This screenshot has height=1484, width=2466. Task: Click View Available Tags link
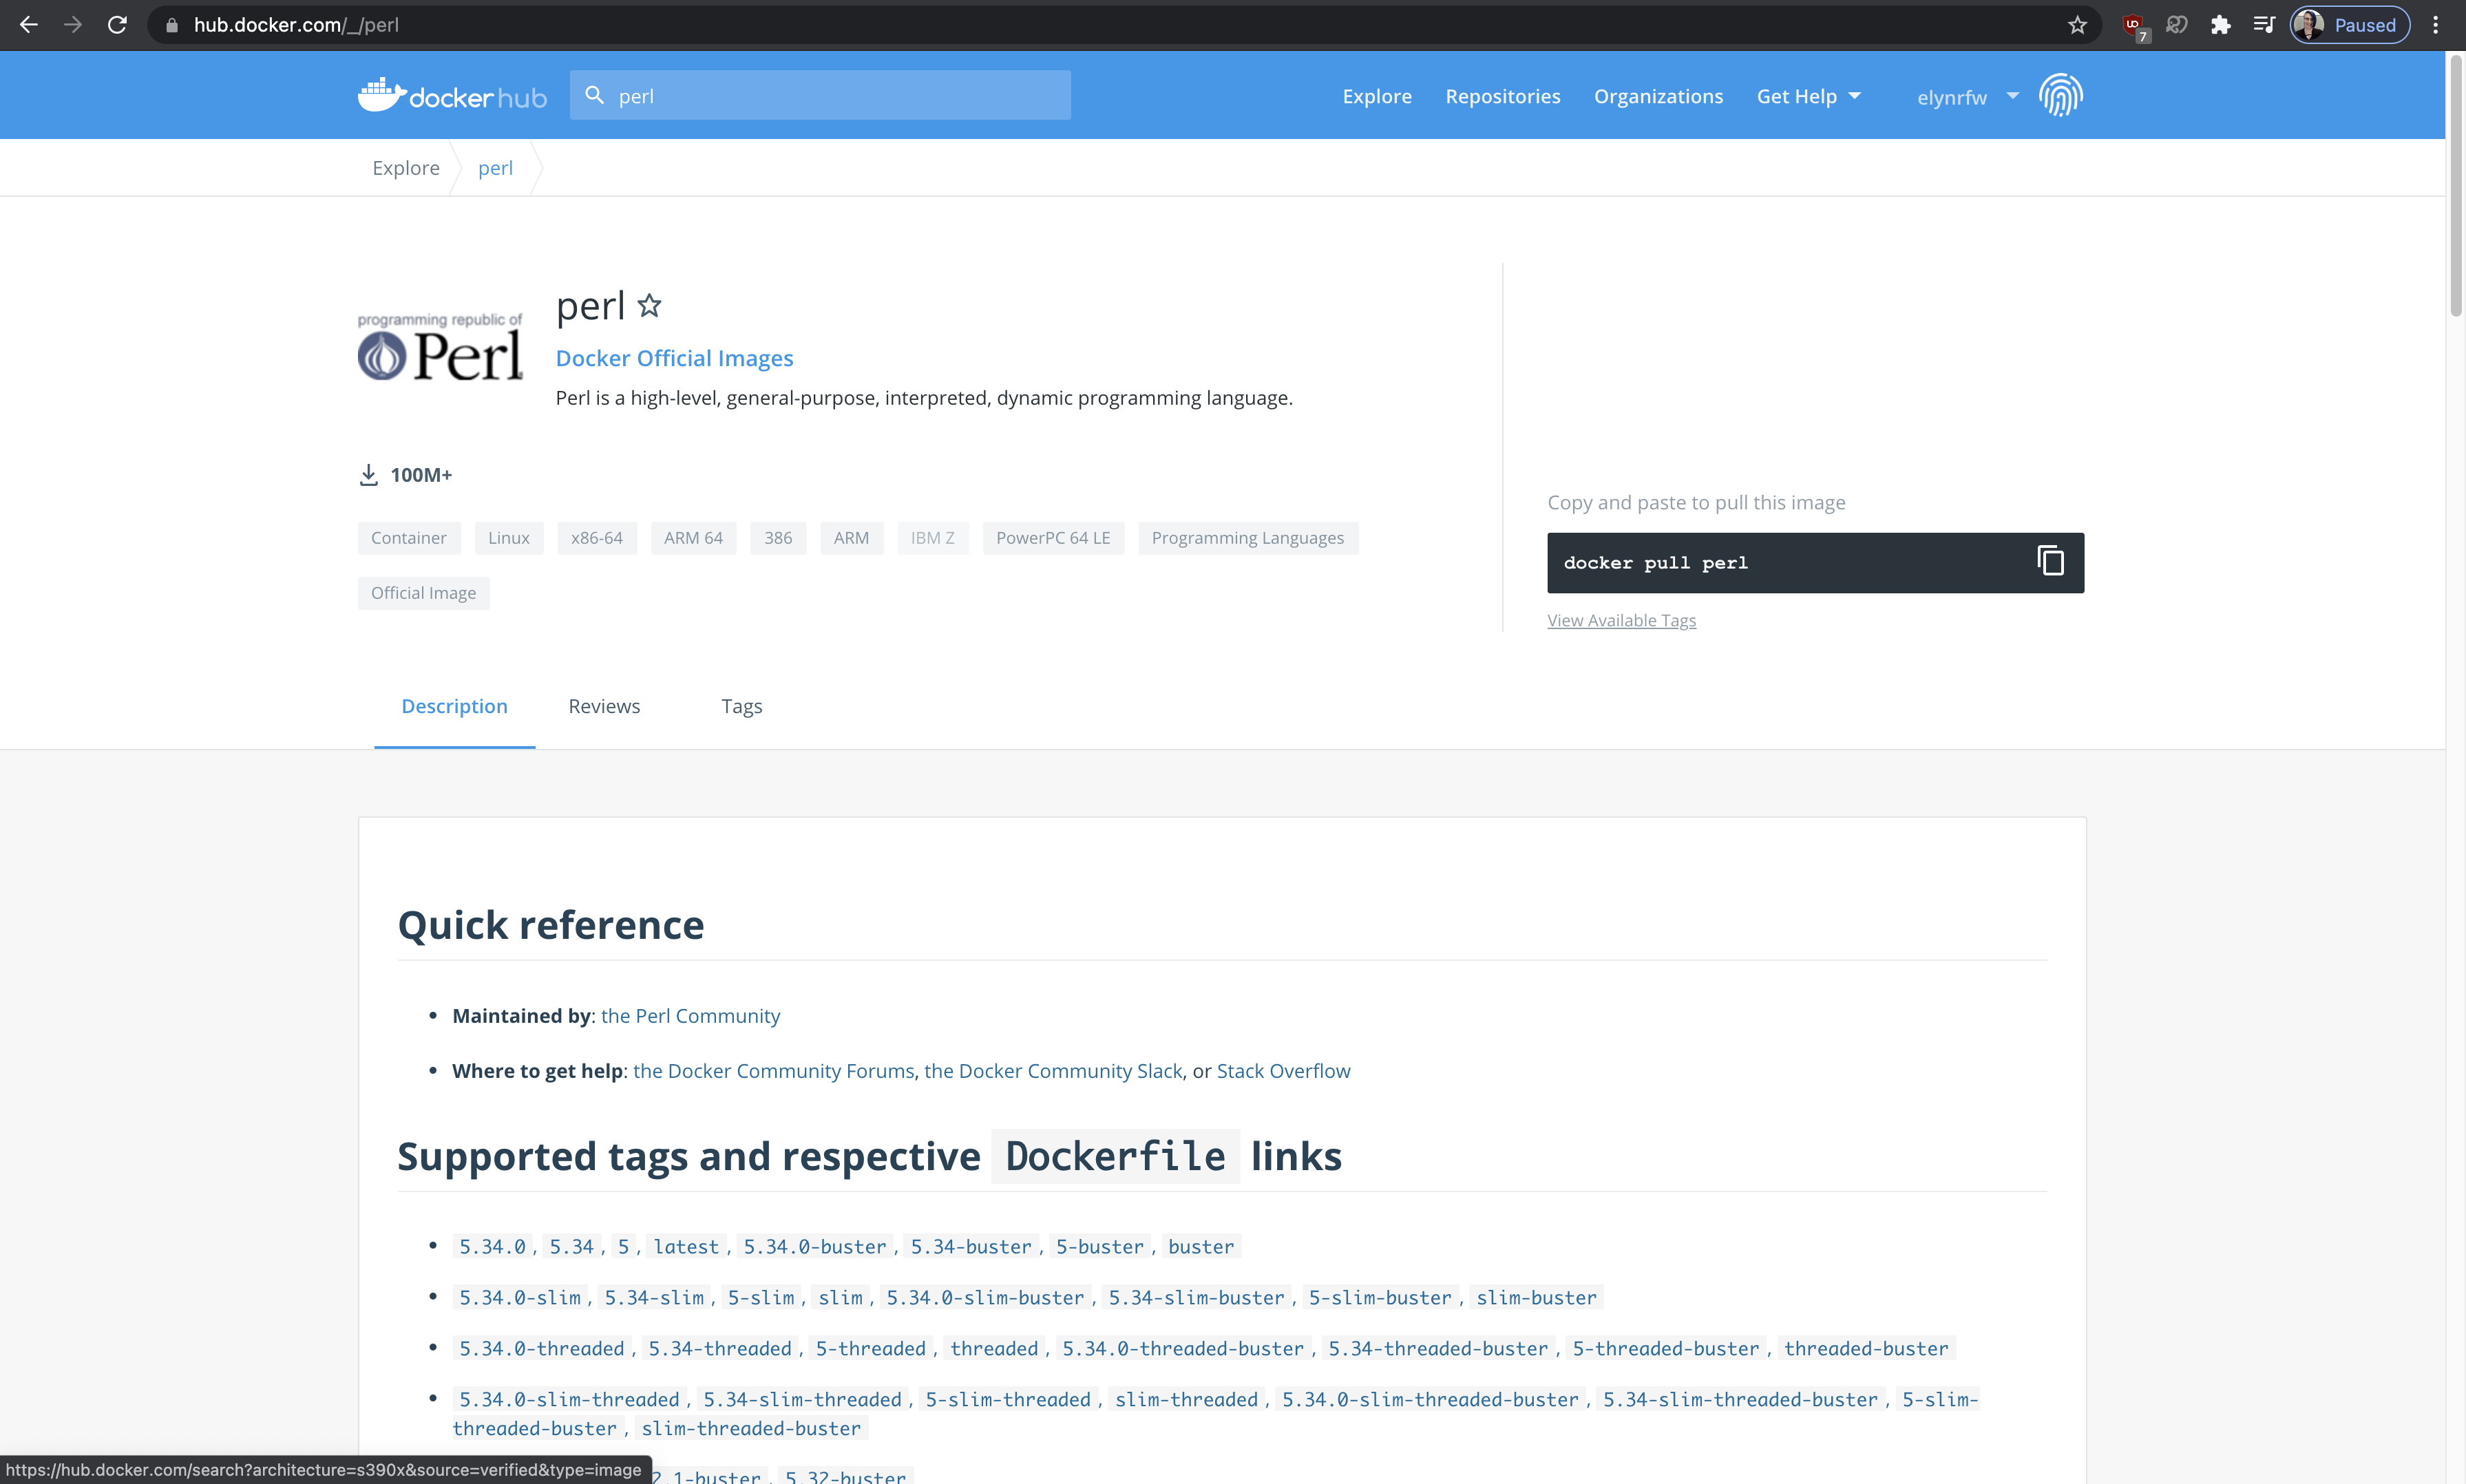click(x=1621, y=620)
